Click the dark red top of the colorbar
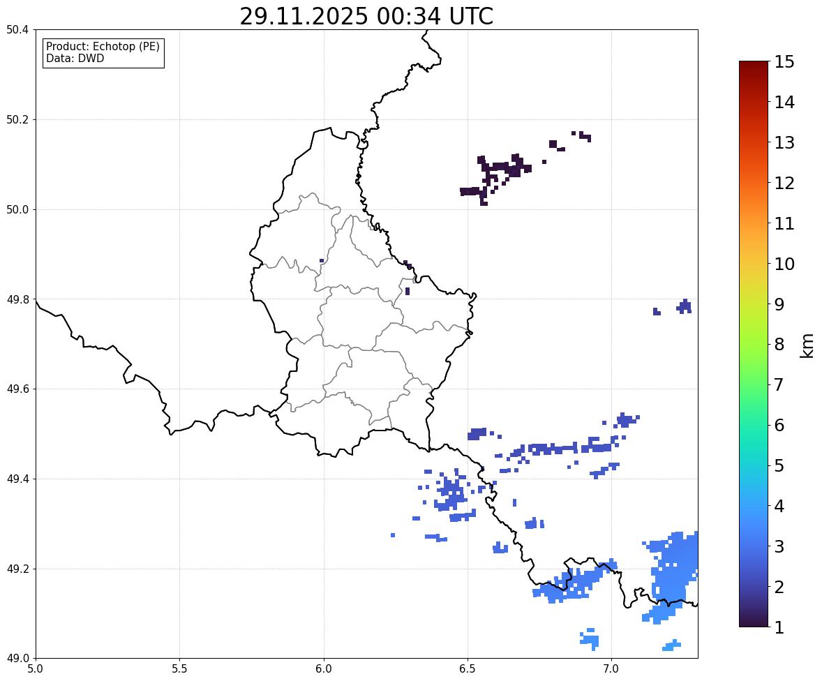 pyautogui.click(x=754, y=70)
